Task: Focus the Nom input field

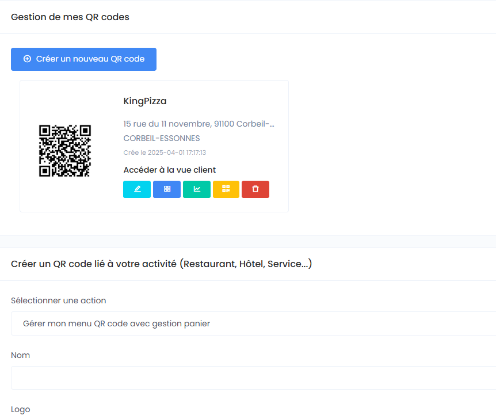Action: [x=253, y=378]
